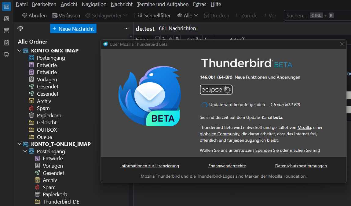This screenshot has width=351, height=206.
Task: Open the folder pane three-dots options menu
Action: coord(126,29)
